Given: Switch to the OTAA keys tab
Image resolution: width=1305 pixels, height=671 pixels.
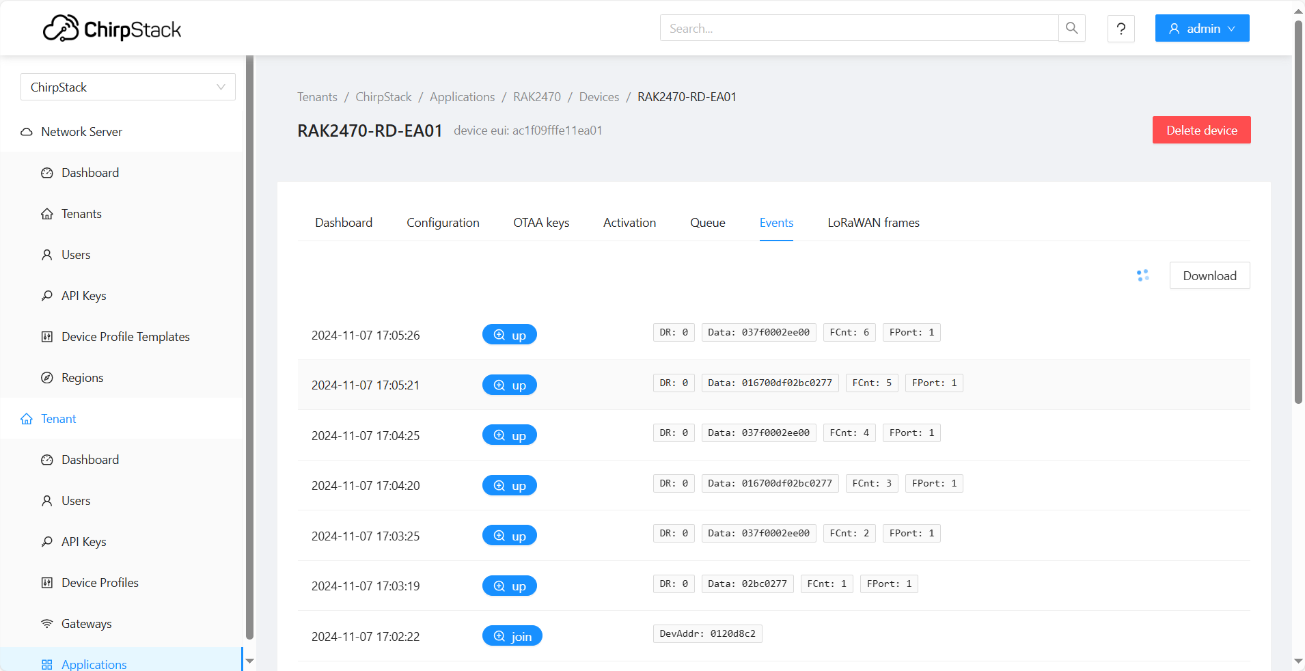Looking at the screenshot, I should [541, 222].
